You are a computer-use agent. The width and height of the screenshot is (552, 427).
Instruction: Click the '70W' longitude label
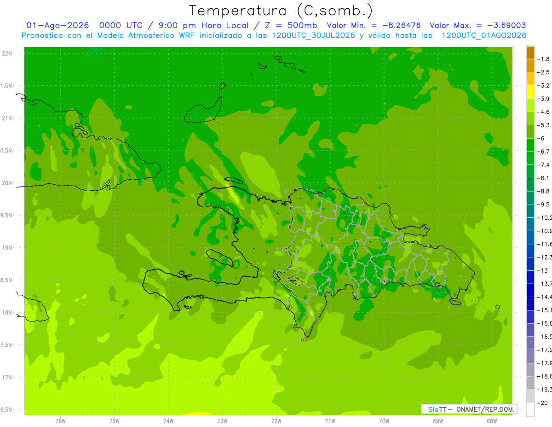(x=384, y=421)
